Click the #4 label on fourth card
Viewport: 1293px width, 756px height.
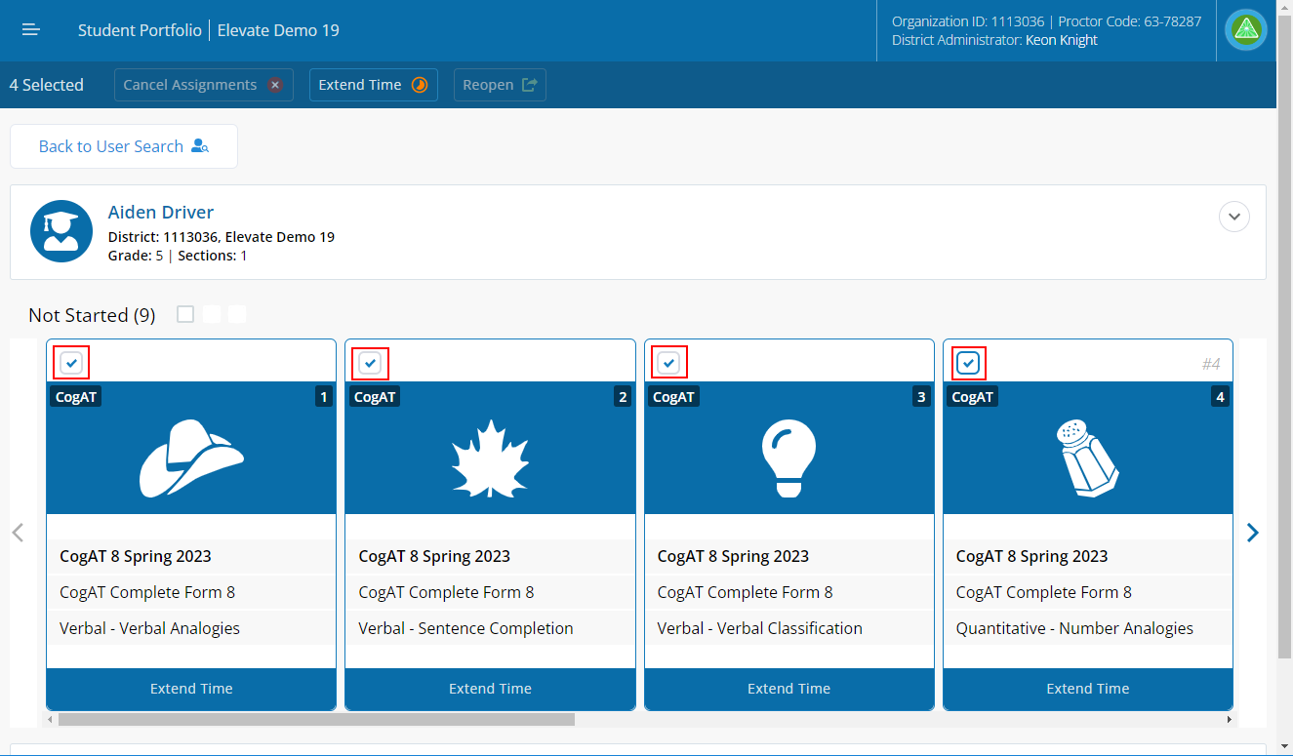(1211, 364)
